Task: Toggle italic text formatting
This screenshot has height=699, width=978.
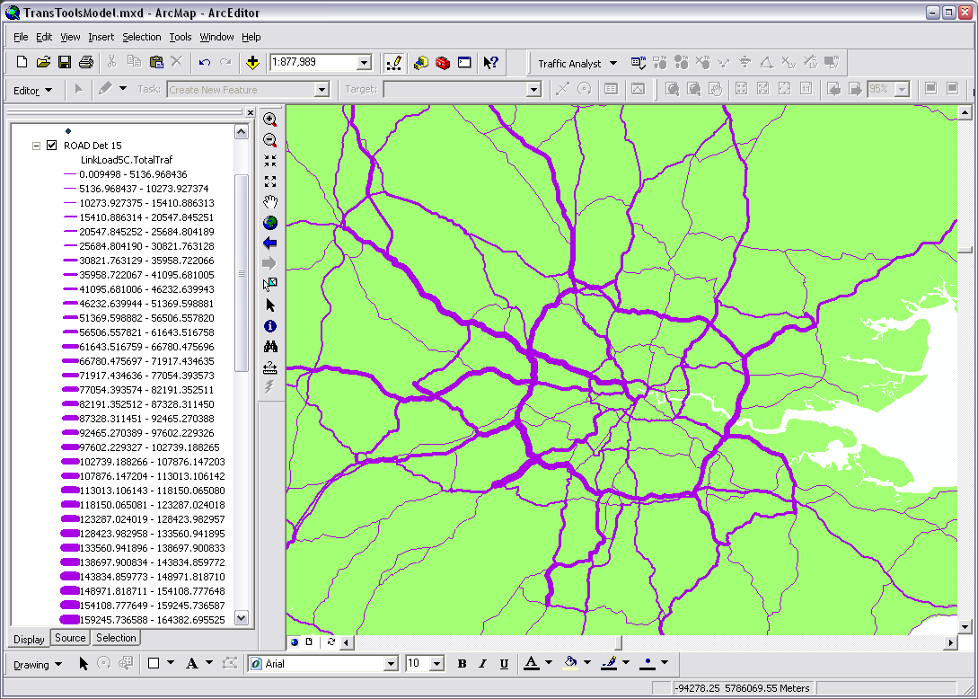Action: (x=483, y=664)
